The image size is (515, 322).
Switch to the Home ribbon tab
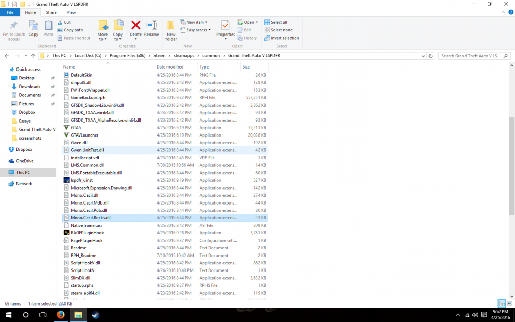coord(30,12)
